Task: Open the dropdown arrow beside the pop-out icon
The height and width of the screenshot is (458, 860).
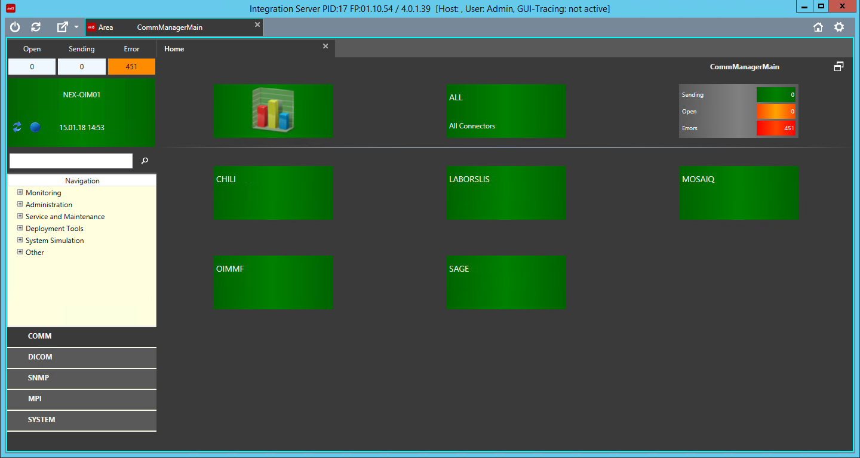Action: click(76, 27)
